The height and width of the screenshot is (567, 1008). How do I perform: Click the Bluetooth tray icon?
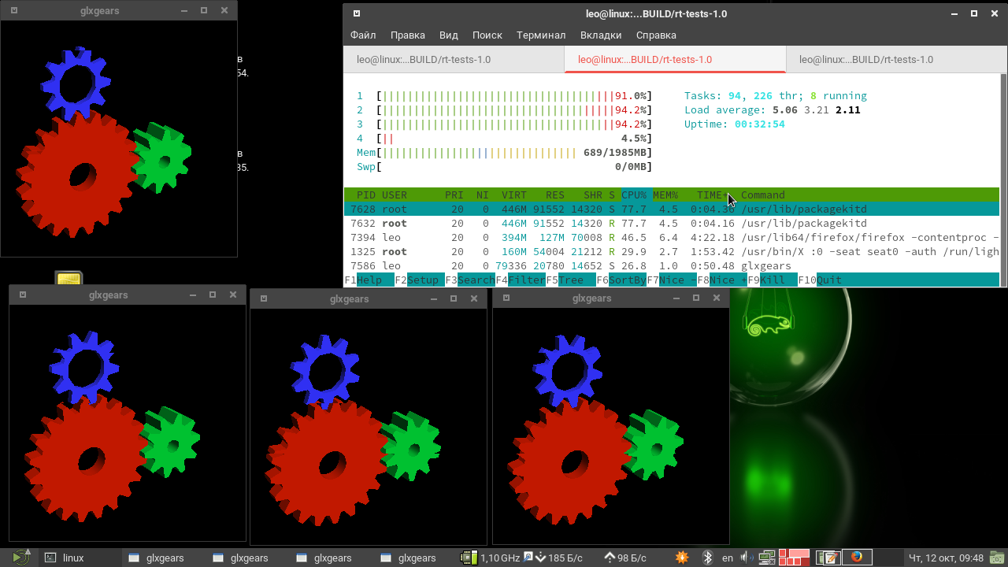pyautogui.click(x=707, y=558)
